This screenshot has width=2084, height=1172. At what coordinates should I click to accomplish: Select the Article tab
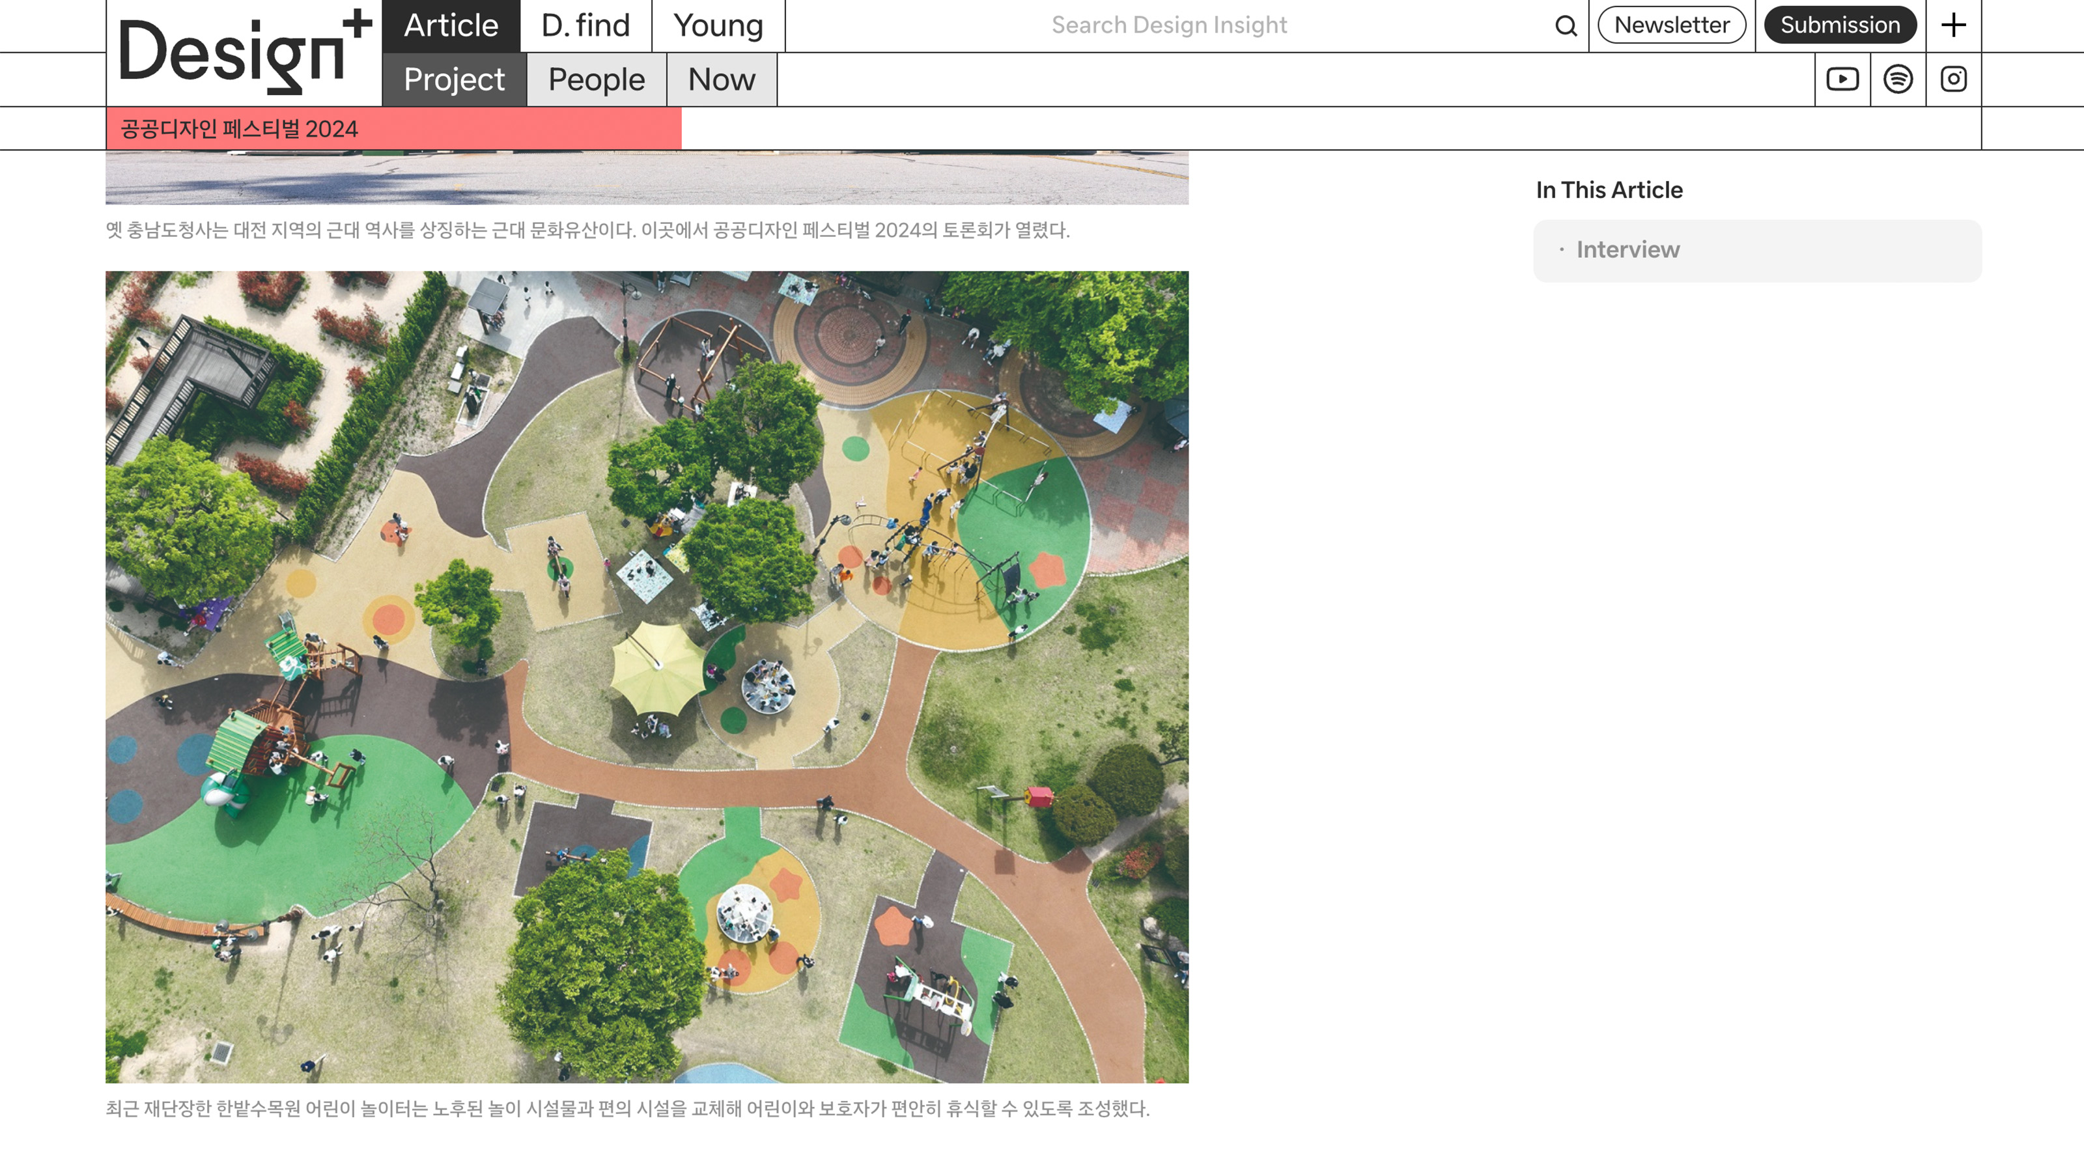tap(451, 26)
